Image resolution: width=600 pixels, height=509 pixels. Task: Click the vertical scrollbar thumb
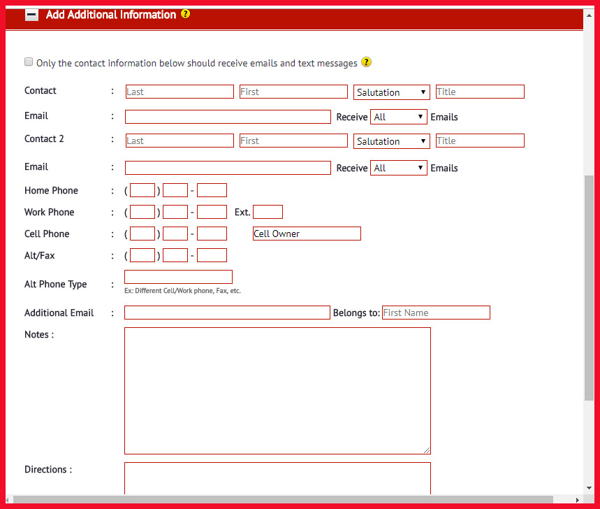click(589, 288)
